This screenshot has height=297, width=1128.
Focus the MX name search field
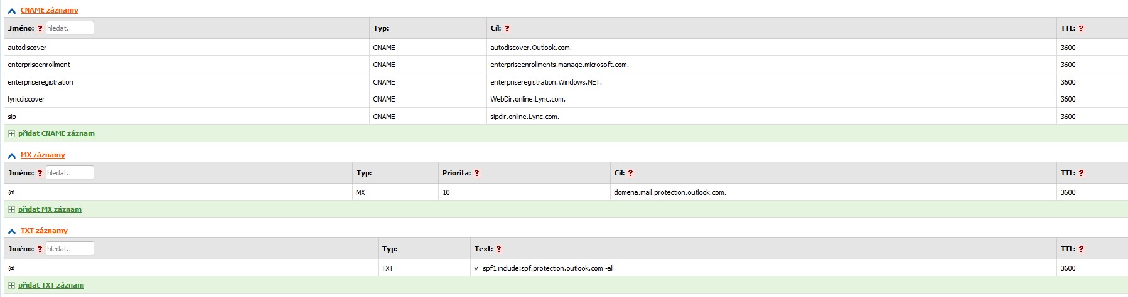(70, 173)
